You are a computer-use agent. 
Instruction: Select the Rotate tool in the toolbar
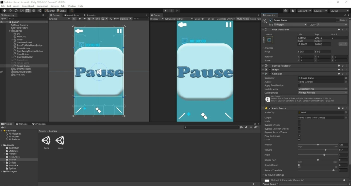pyautogui.click(x=16, y=11)
